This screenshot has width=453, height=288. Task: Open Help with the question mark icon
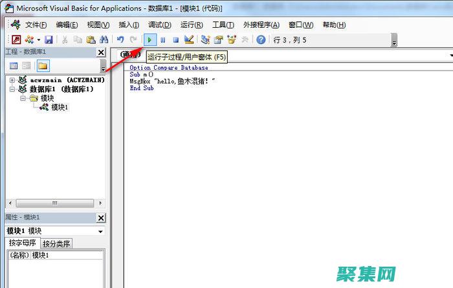261,40
